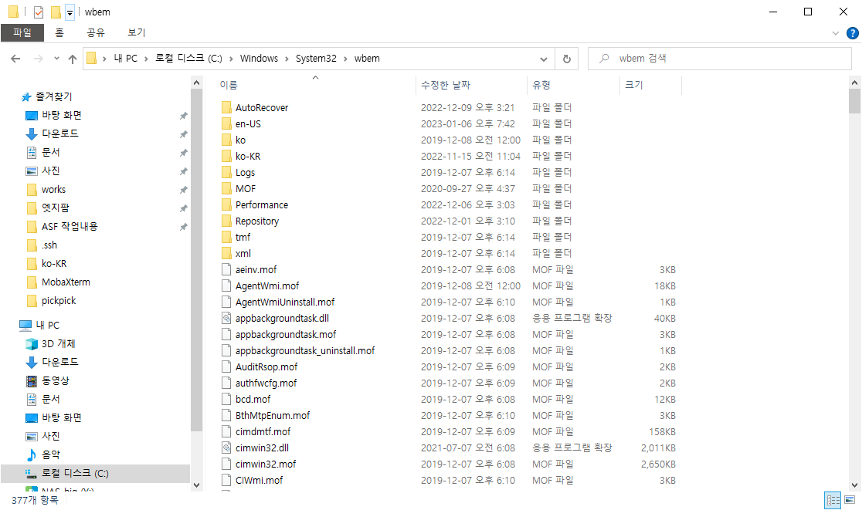The height and width of the screenshot is (510, 862).
Task: Expand the chevron after 내 PC in breadcrumb
Action: tap(146, 59)
